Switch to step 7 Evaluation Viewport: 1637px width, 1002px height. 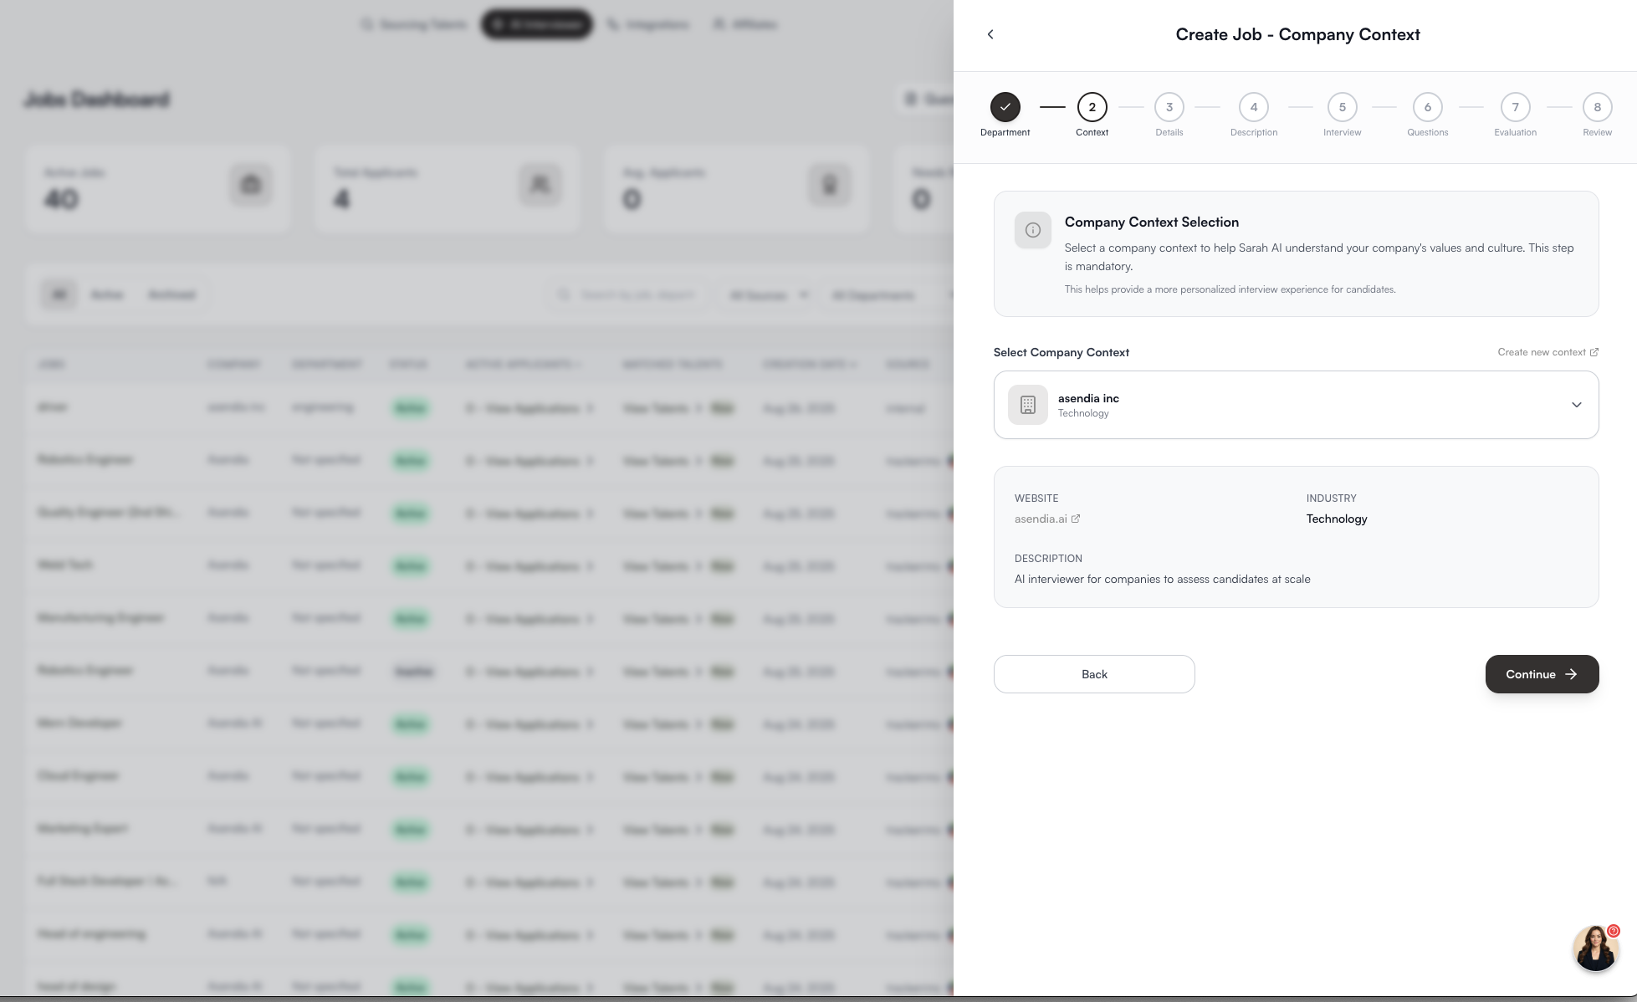point(1515,107)
